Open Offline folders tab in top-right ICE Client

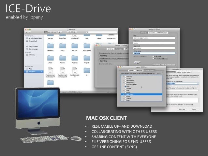[162, 33]
